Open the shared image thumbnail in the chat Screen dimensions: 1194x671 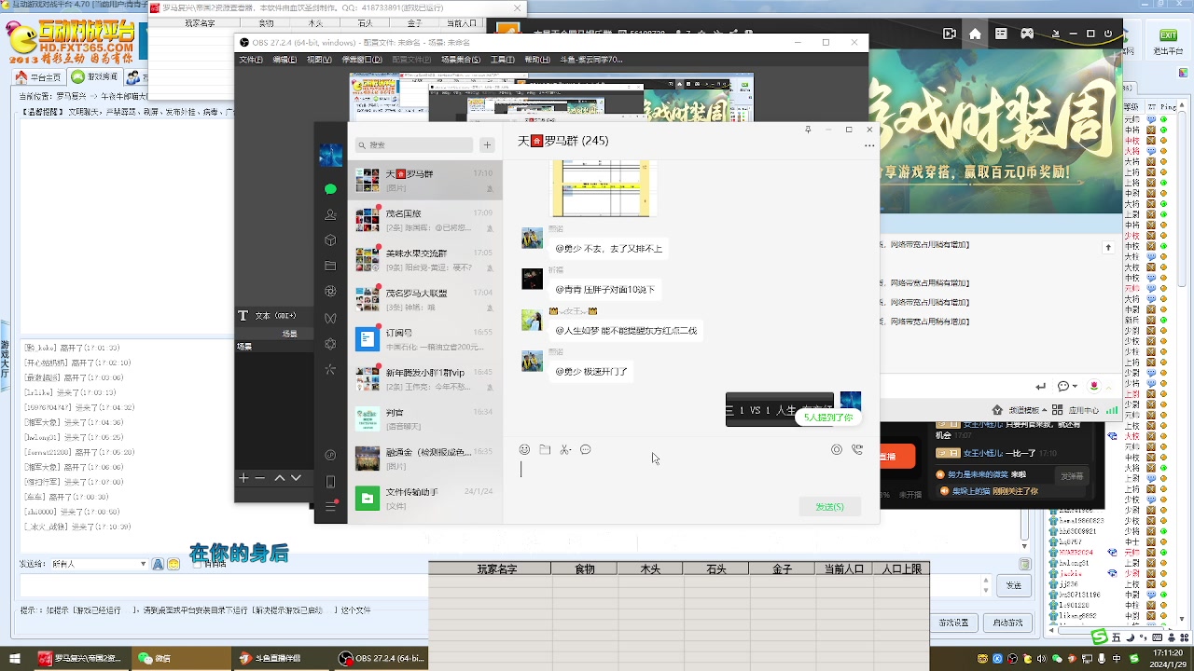point(604,187)
